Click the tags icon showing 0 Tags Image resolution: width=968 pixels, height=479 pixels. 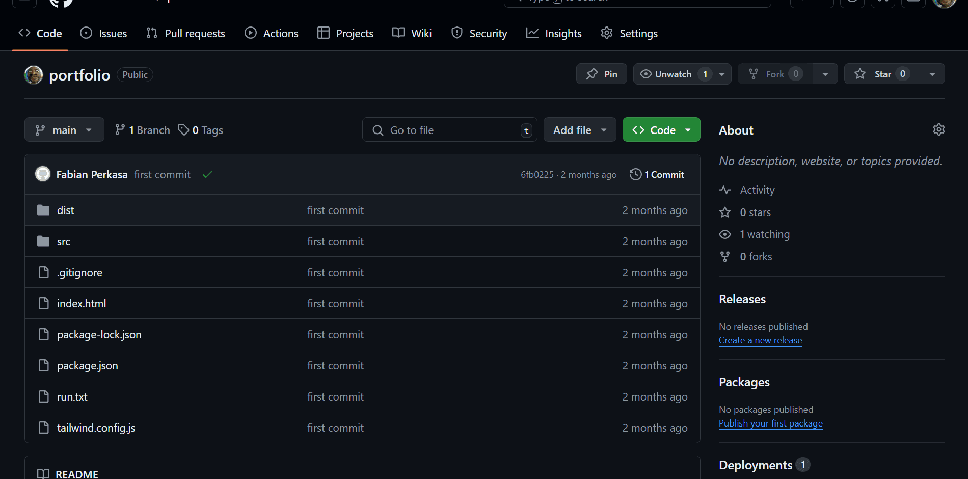tap(183, 130)
